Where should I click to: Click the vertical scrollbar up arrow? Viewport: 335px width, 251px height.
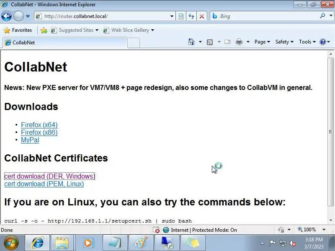click(x=331, y=54)
